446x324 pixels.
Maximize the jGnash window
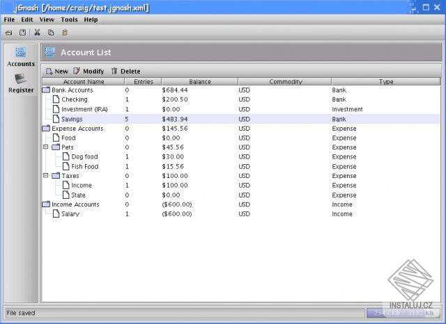[x=426, y=7]
